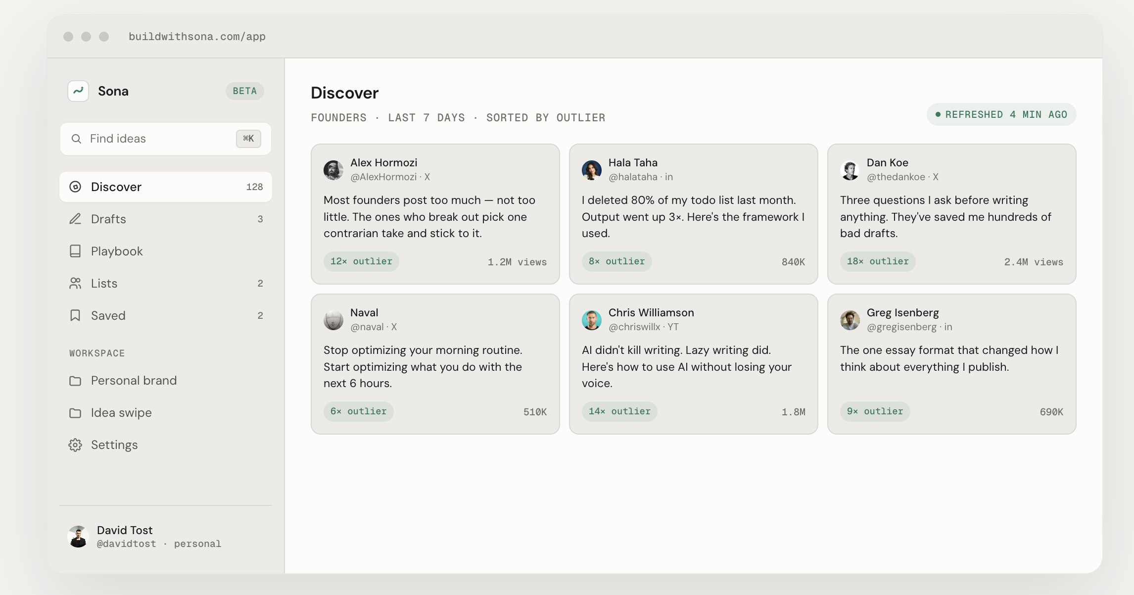Open the Idea swipe workspace
The width and height of the screenshot is (1134, 595).
[x=166, y=412]
